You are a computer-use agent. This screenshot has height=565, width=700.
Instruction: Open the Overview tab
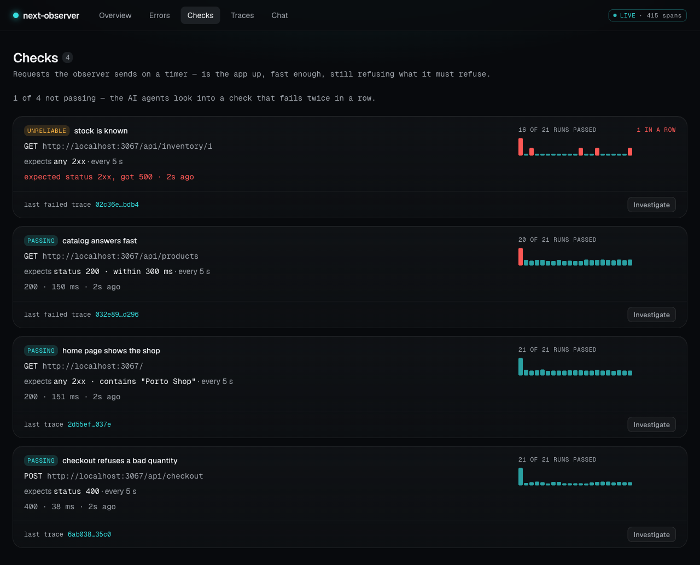click(115, 15)
